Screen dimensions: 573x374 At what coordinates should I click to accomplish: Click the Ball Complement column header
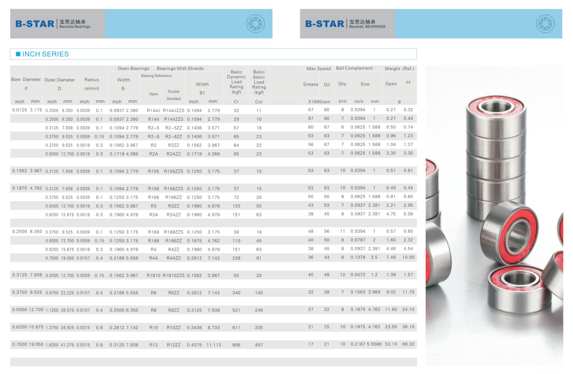(354, 68)
